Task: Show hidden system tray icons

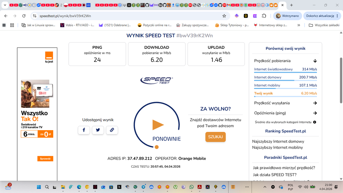Action: [x=265, y=187]
